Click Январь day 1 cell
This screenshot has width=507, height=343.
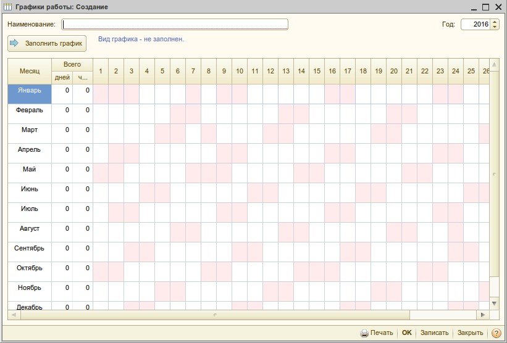[101, 94]
